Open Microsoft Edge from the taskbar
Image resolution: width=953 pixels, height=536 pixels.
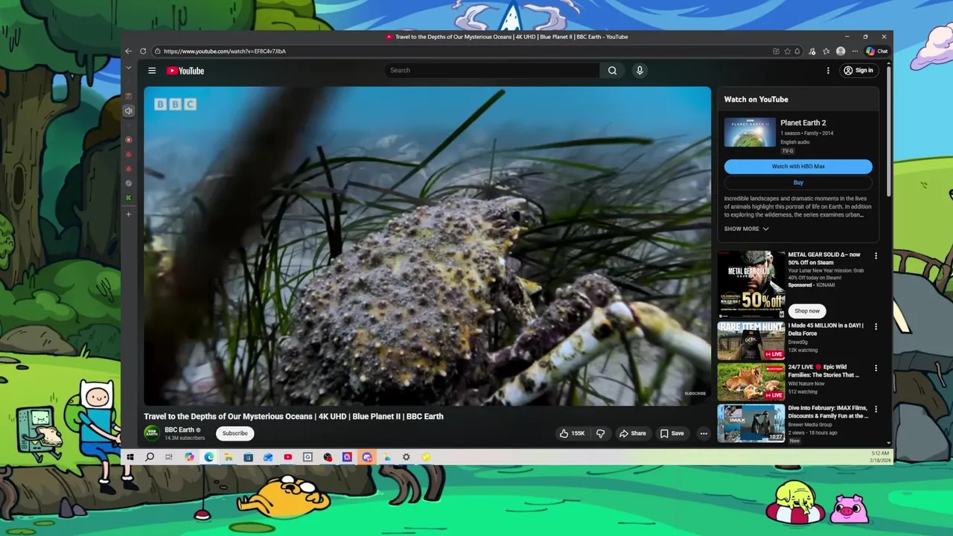tap(209, 457)
